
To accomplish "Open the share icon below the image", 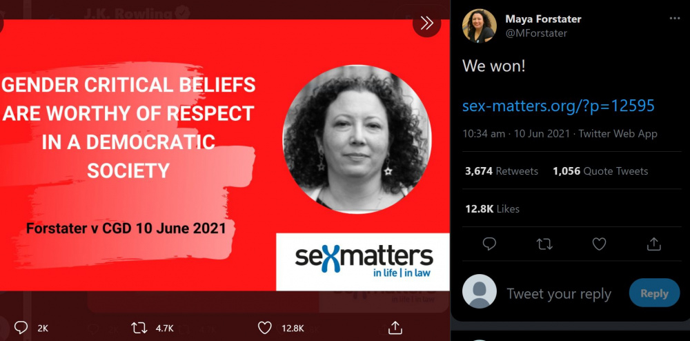I will [395, 327].
